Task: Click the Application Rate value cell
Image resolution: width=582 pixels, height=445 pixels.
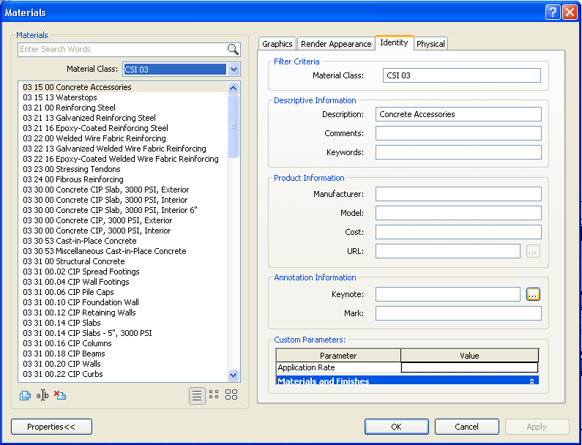Action: pos(469,367)
